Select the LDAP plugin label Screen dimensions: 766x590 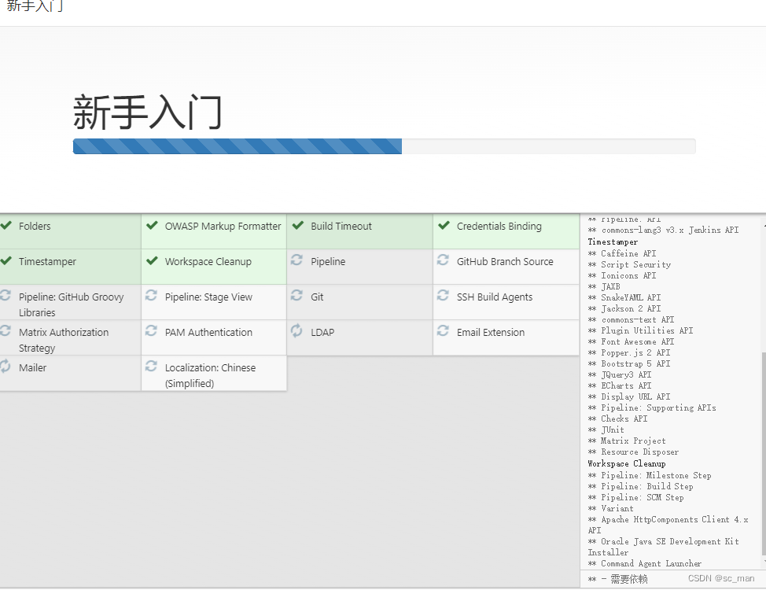click(x=322, y=333)
